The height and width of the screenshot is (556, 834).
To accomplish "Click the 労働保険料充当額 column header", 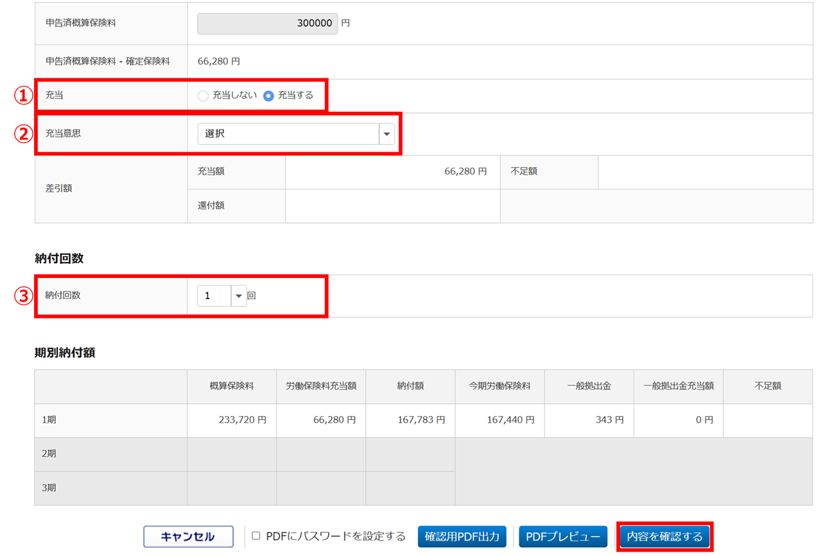I will (x=321, y=386).
